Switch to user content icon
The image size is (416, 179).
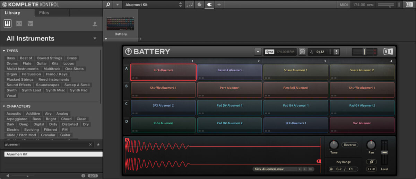coord(95,24)
